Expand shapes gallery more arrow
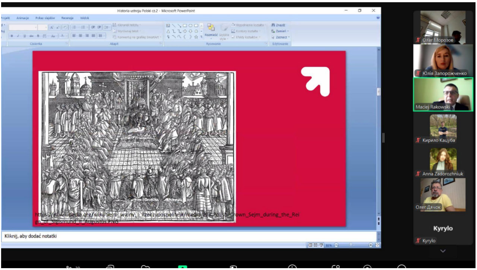 click(x=201, y=37)
